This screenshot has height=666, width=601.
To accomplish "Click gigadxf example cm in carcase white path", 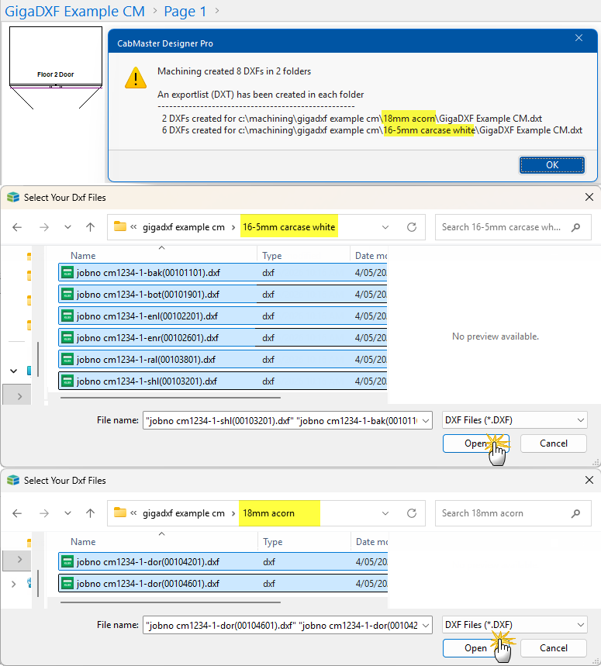I will point(184,227).
